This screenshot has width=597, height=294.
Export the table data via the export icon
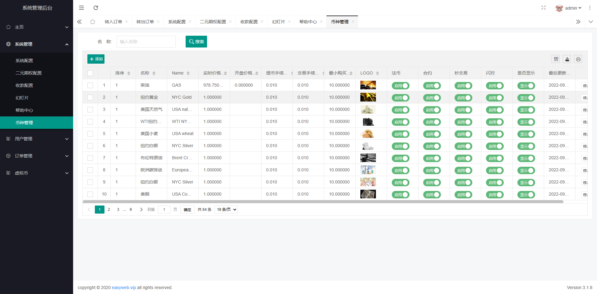pyautogui.click(x=567, y=59)
